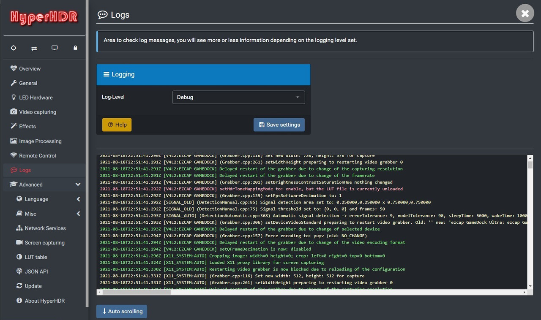Toggle the Auto scrolling button

point(122,311)
